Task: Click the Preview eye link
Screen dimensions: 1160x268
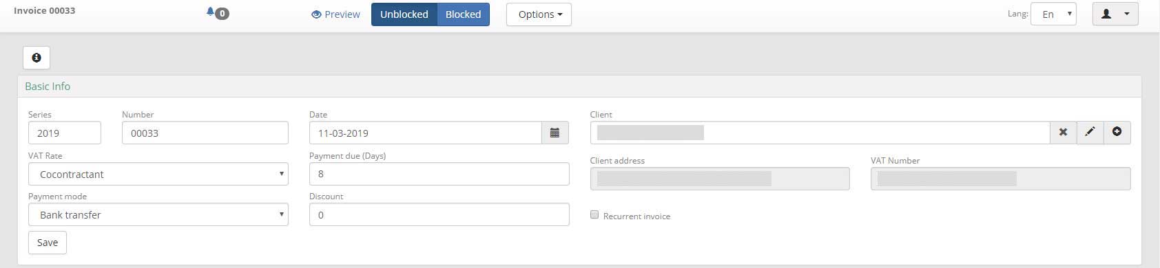Action: tap(335, 14)
